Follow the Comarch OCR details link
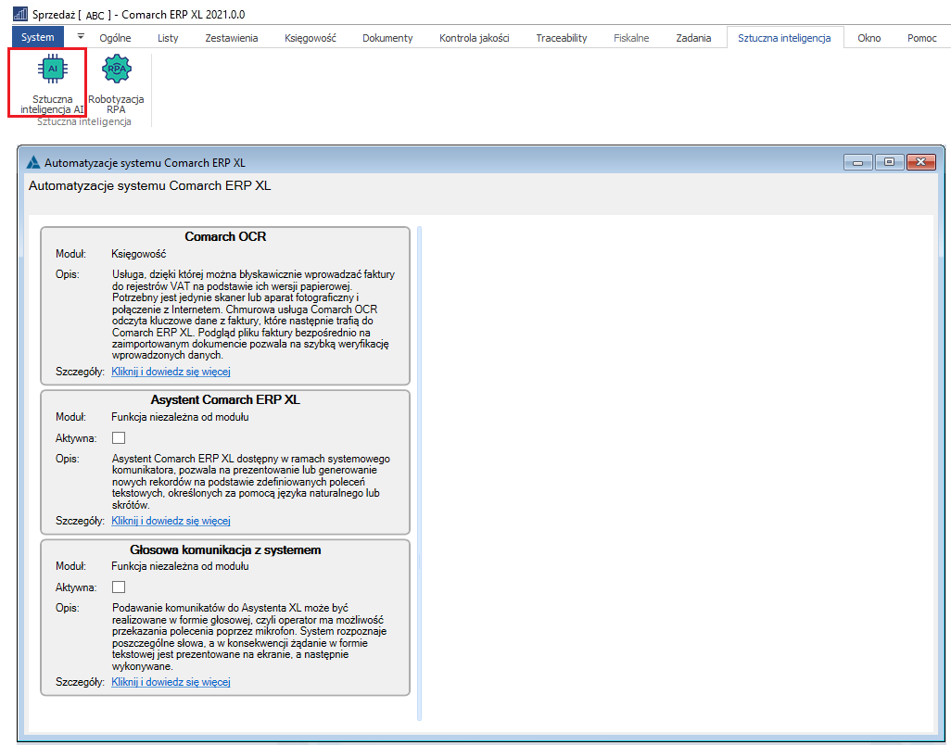The width and height of the screenshot is (951, 745). pyautogui.click(x=171, y=371)
